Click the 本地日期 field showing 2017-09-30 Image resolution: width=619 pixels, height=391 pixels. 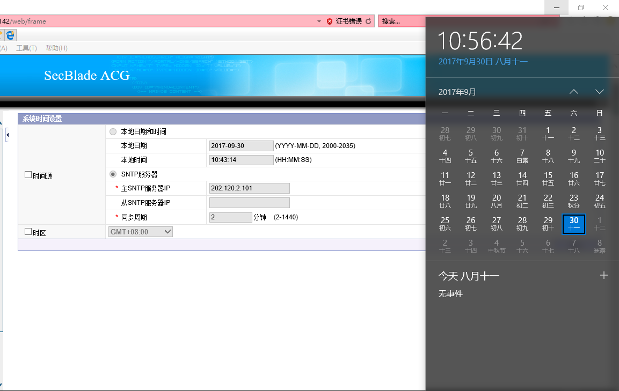(241, 145)
